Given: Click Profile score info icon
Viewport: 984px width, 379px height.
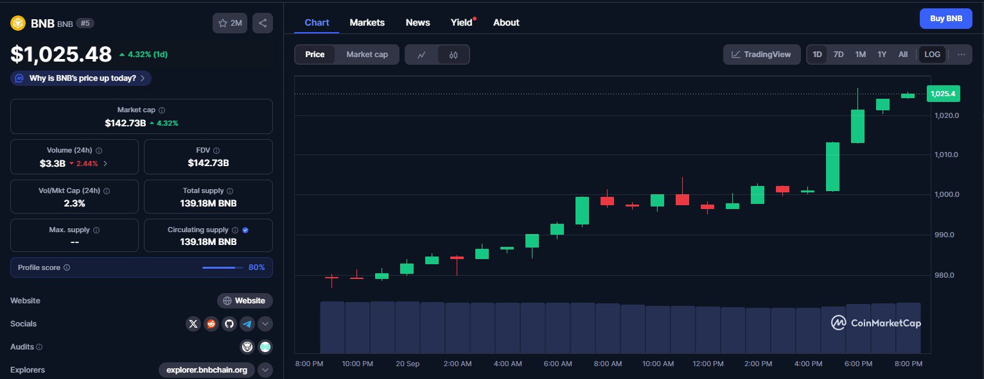Looking at the screenshot, I should (67, 267).
